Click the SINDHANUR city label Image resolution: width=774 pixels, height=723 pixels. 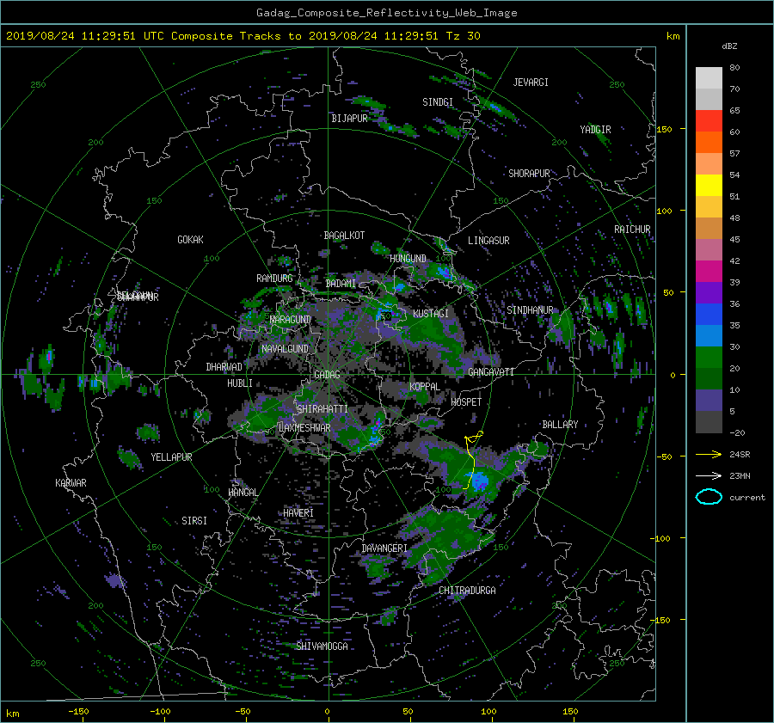[x=530, y=310]
